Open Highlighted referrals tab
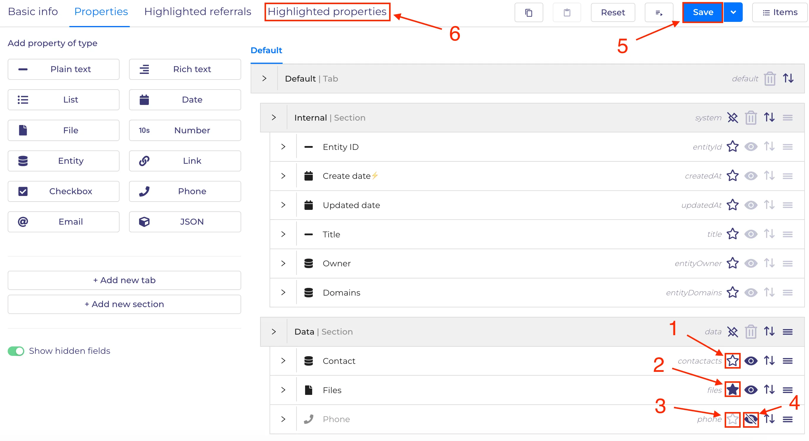Viewport: 809px width, 441px height. click(198, 12)
